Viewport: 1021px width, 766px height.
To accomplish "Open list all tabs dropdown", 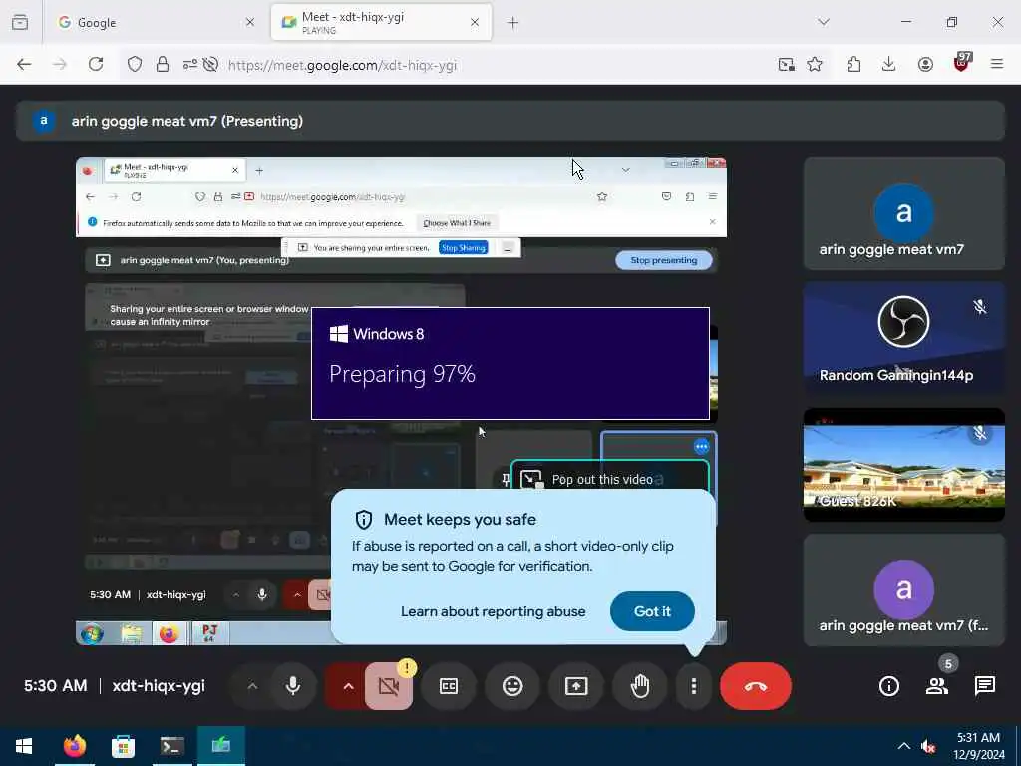I will tap(824, 22).
